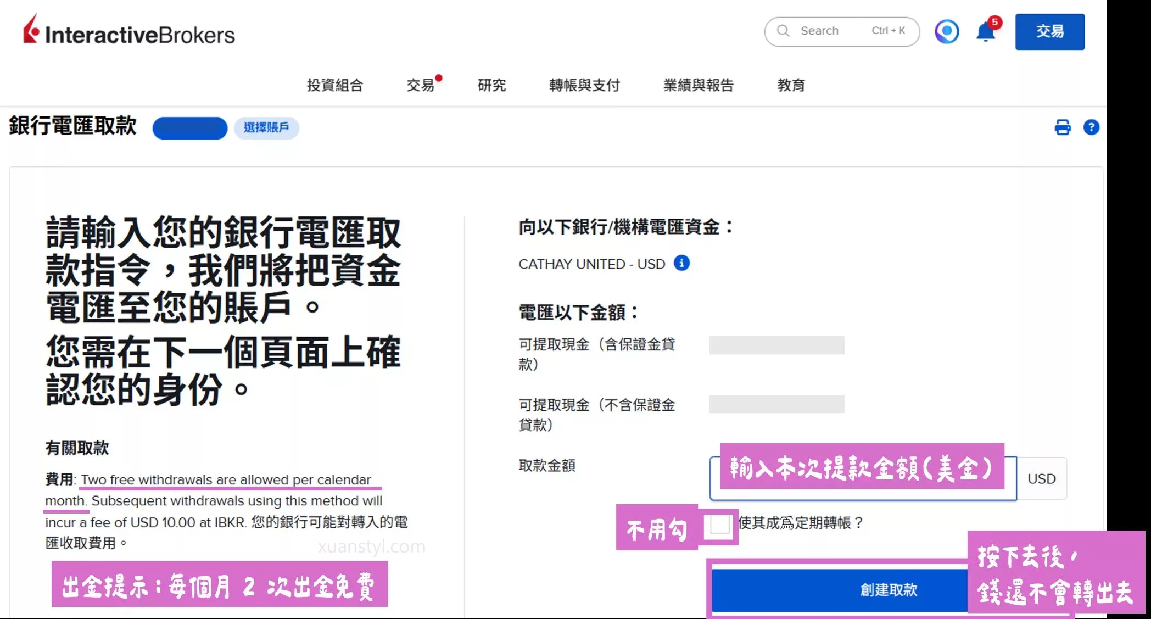Open the 投資組合 menu
Image resolution: width=1151 pixels, height=619 pixels.
pyautogui.click(x=335, y=85)
